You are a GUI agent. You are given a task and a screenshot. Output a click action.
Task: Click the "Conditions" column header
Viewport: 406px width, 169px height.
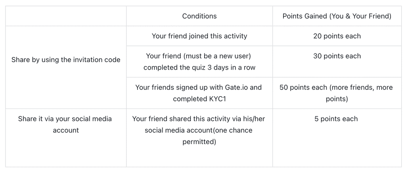199,16
